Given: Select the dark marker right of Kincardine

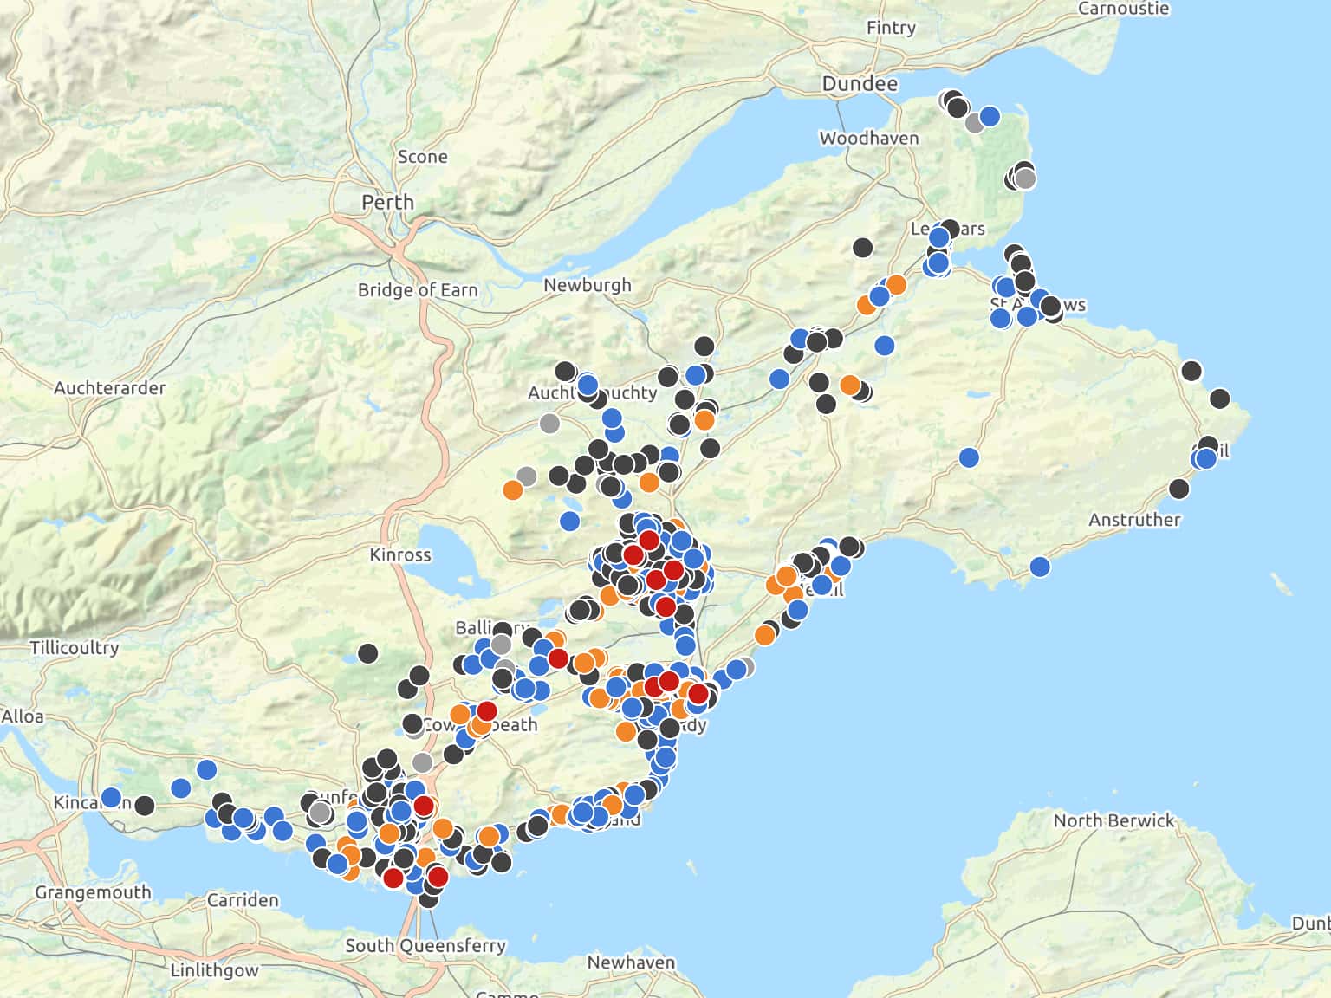Looking at the screenshot, I should pos(145,806).
